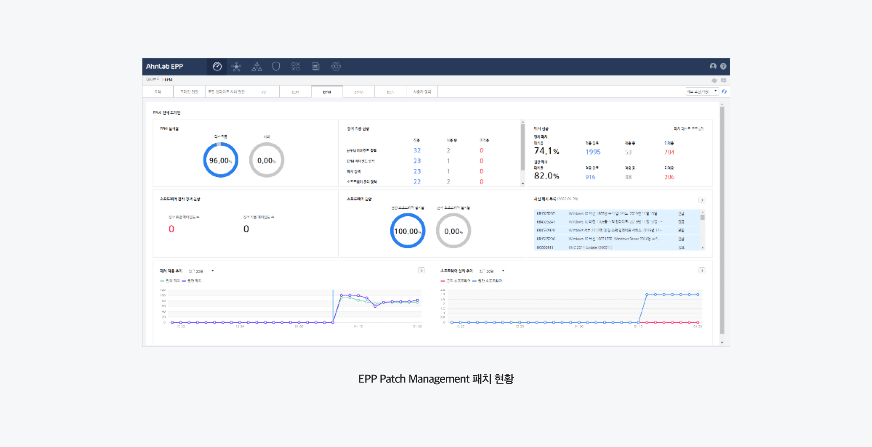Open the OX grid icon in top bar
Image resolution: width=872 pixels, height=447 pixels.
[296, 66]
